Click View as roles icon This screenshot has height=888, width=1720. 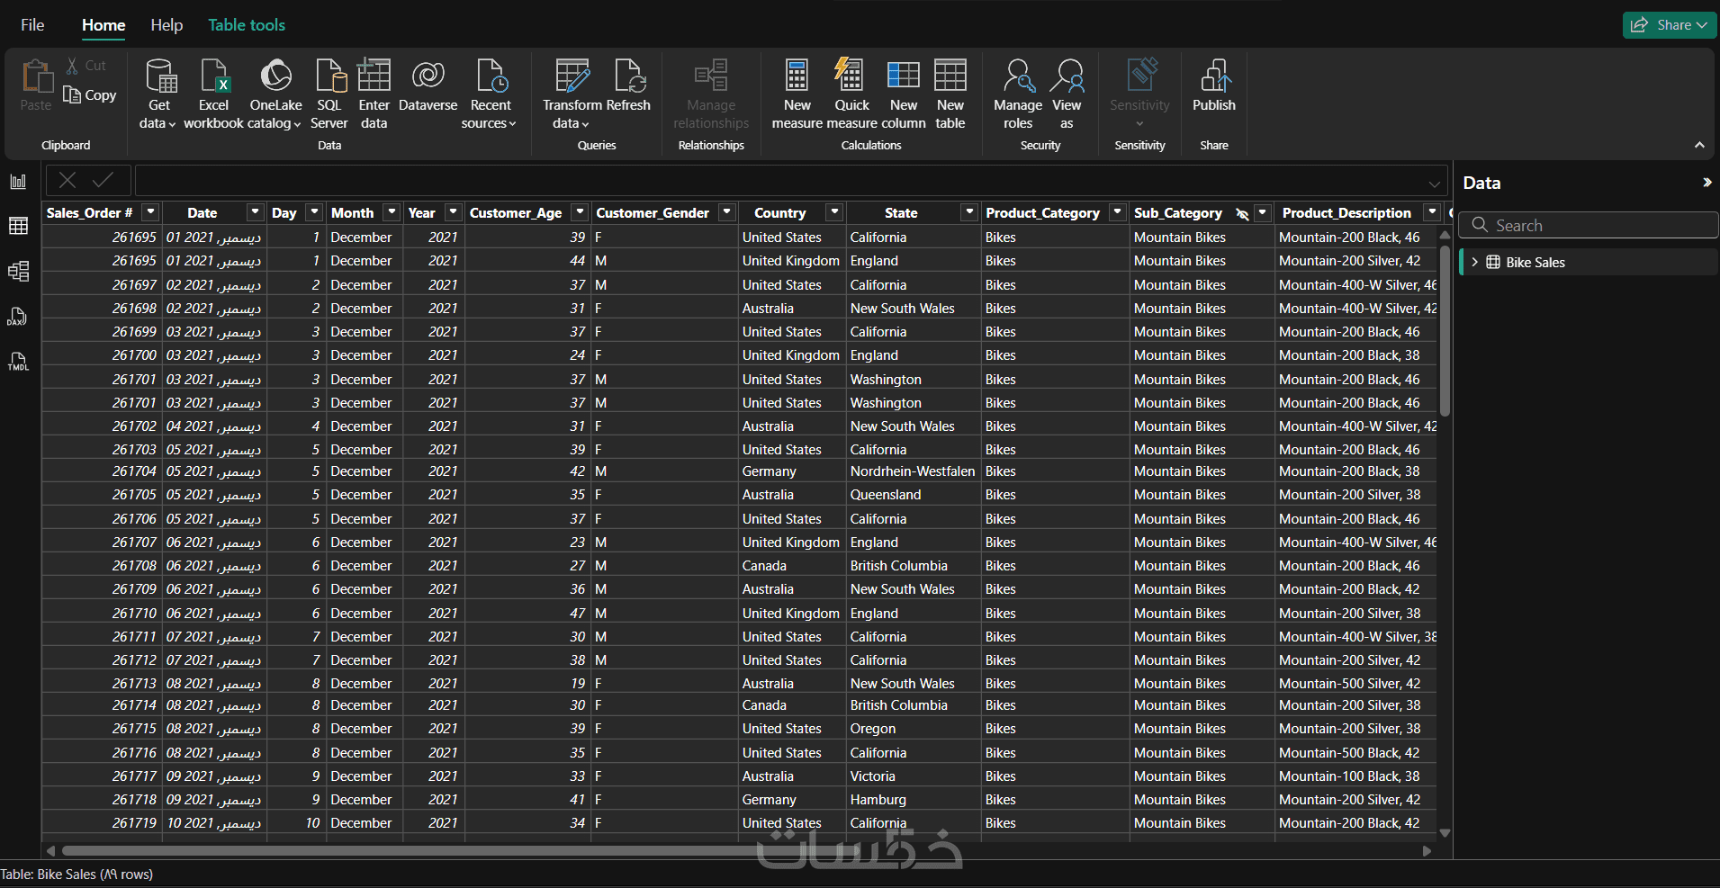point(1067,76)
